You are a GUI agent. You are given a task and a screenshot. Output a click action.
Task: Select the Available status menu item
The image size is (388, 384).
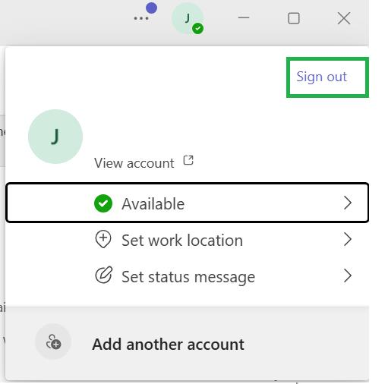click(187, 203)
